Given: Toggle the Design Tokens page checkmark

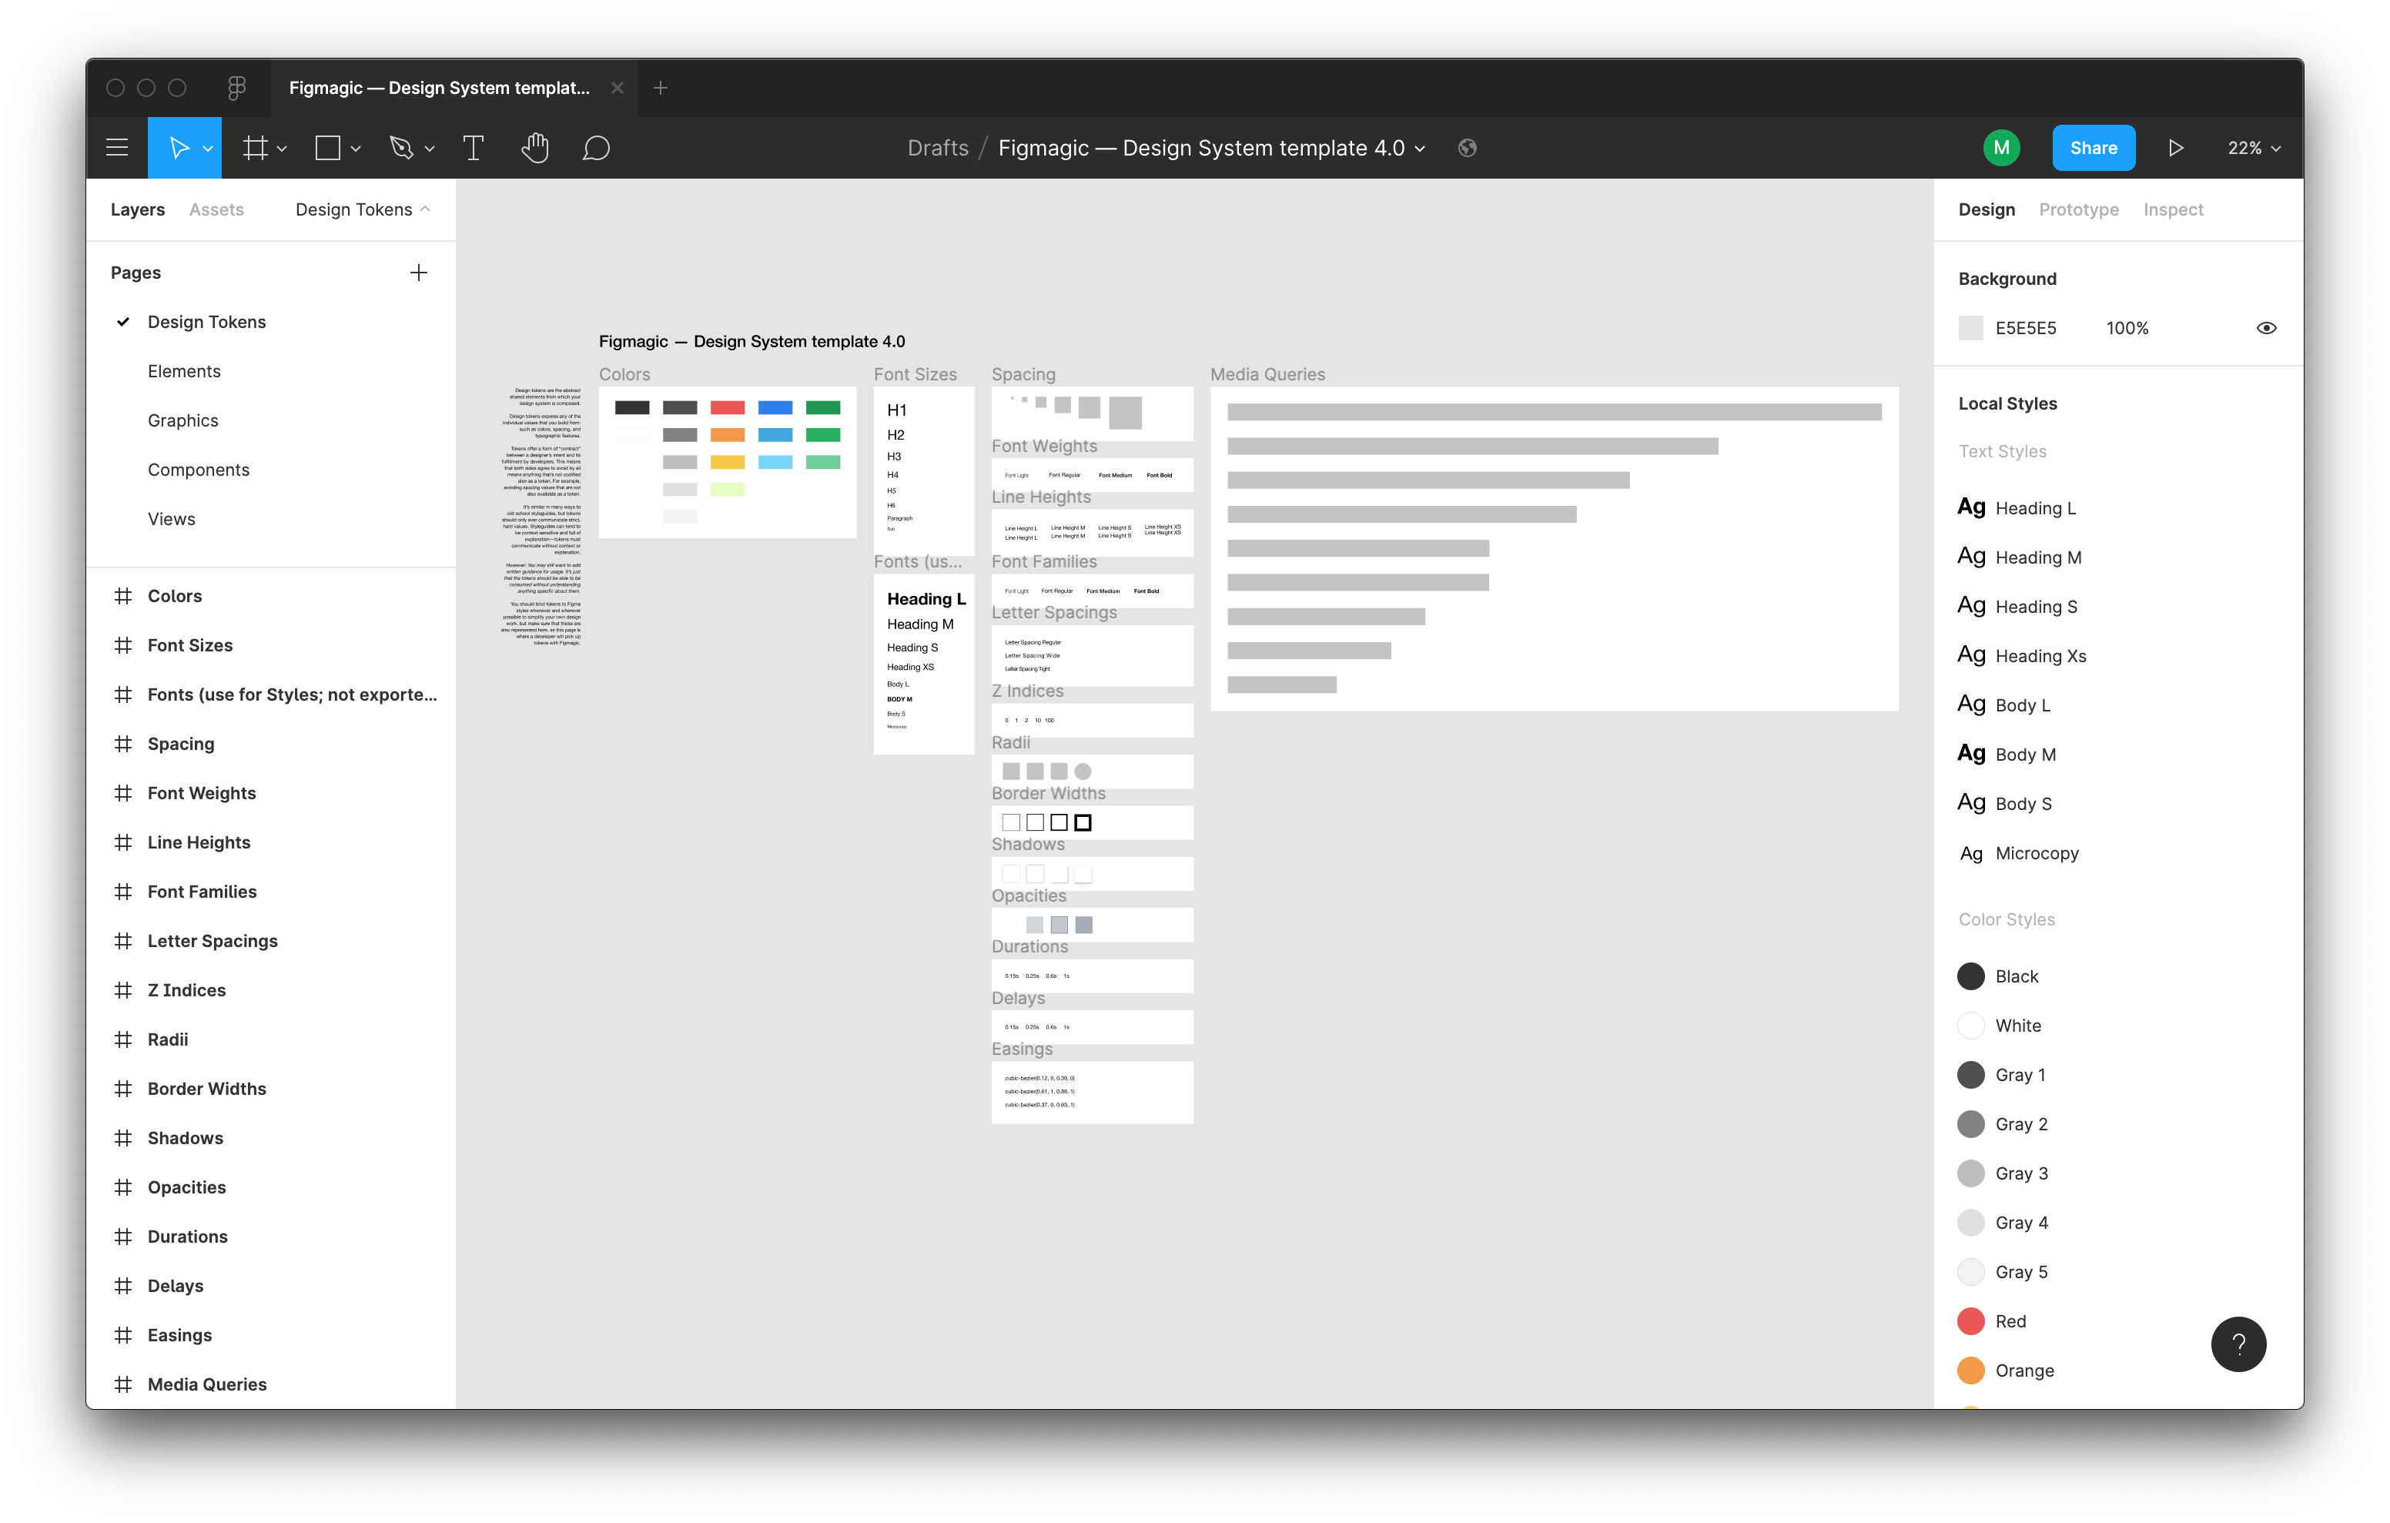Looking at the screenshot, I should [124, 320].
